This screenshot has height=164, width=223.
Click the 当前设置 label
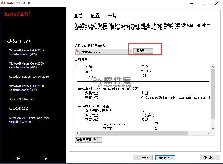(x=82, y=59)
